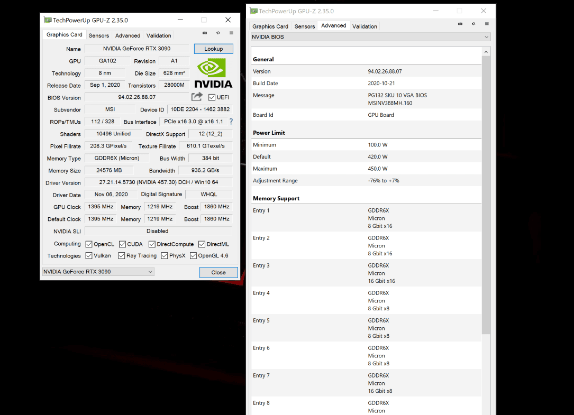Select Graphics Card tab in left window
Screen dimensions: 574x415
pyautogui.click(x=65, y=35)
